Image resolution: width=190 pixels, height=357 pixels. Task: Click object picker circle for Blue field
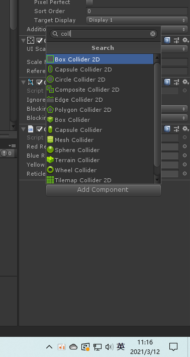point(185,156)
